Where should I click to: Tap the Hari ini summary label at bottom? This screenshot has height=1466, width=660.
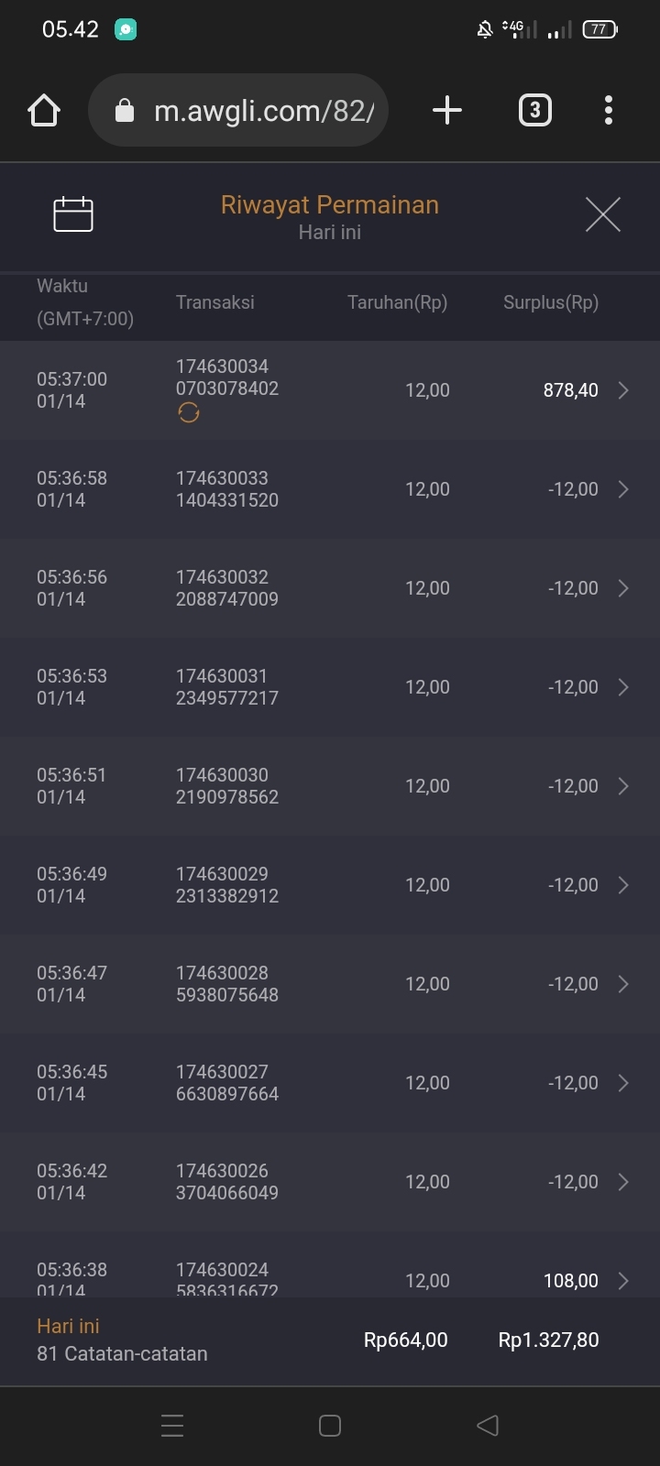pyautogui.click(x=68, y=1326)
